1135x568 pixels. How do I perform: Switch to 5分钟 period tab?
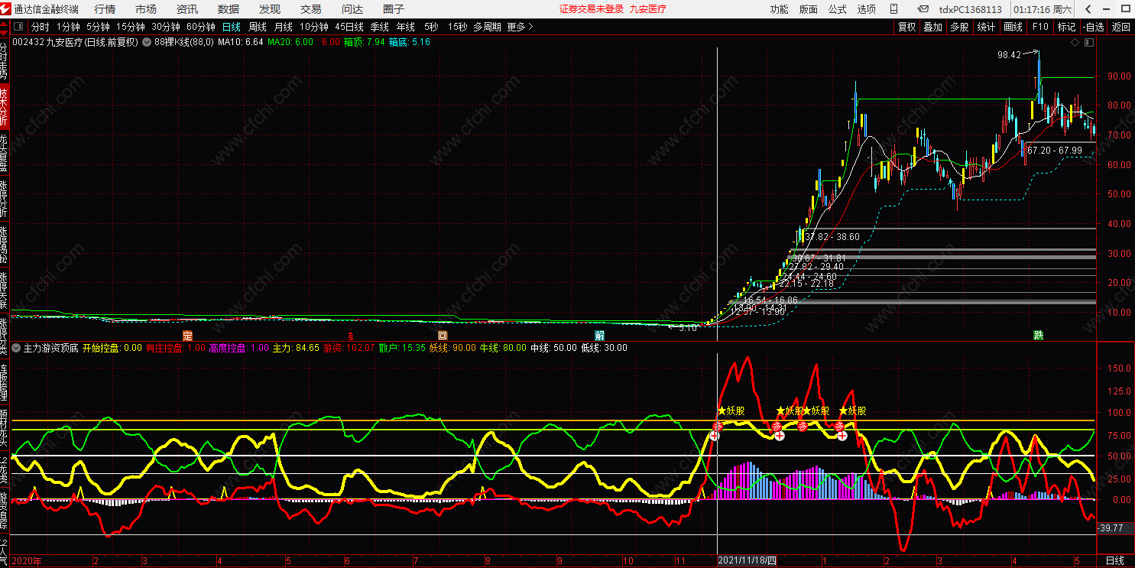coord(98,27)
